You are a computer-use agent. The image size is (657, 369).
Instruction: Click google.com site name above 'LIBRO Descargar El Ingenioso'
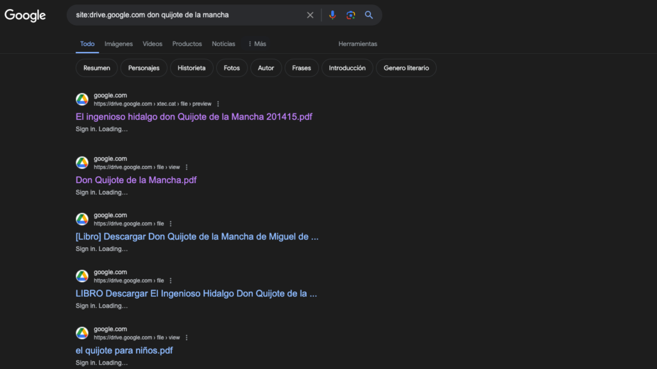[x=110, y=272]
